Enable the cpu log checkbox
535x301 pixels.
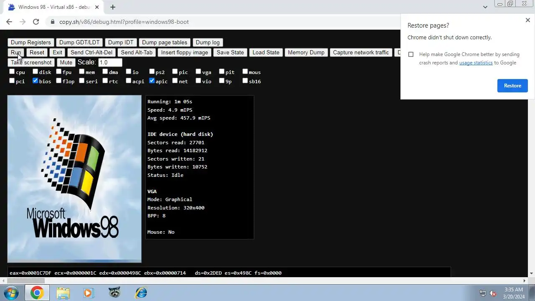tap(12, 71)
